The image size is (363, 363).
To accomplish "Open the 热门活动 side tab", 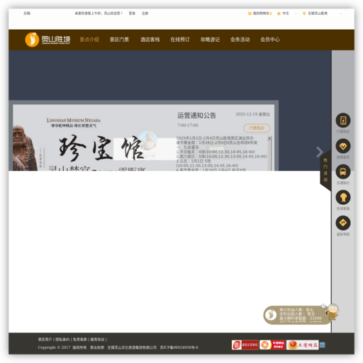I will pyautogui.click(x=325, y=170).
